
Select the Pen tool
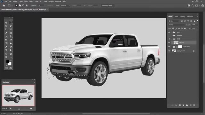pyautogui.click(x=11, y=47)
